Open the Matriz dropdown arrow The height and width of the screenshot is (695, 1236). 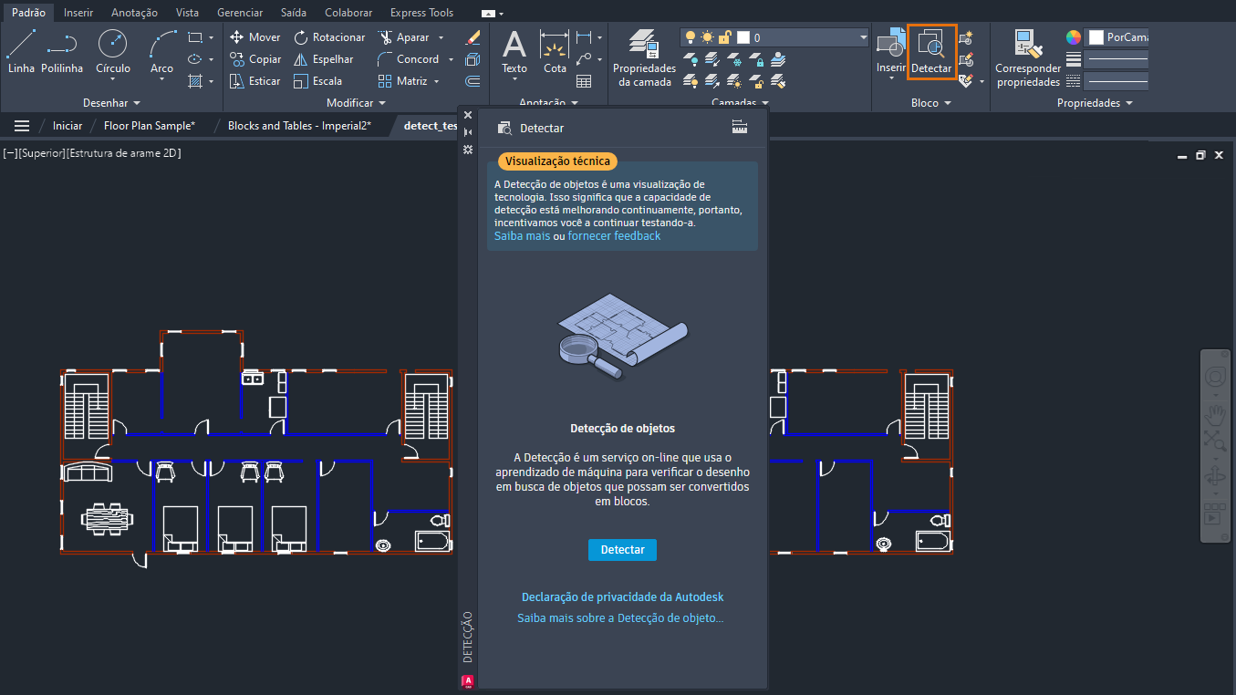(436, 81)
